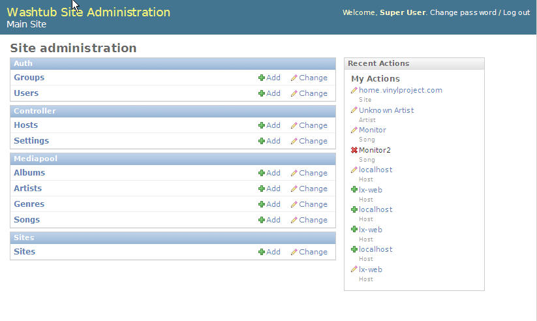Add a new Sites entry
The image size is (537, 321).
pyautogui.click(x=269, y=252)
